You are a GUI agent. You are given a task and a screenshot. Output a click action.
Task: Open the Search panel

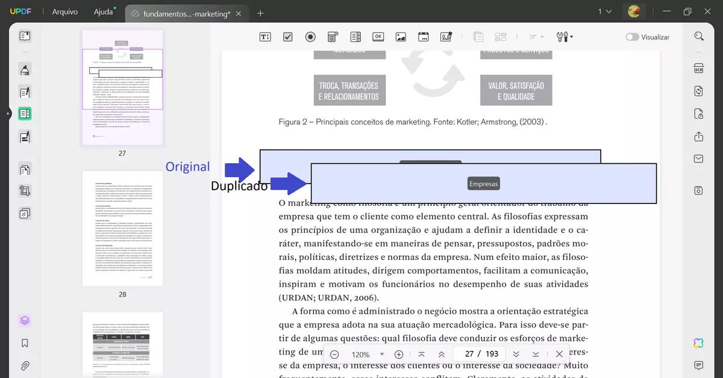pos(698,36)
